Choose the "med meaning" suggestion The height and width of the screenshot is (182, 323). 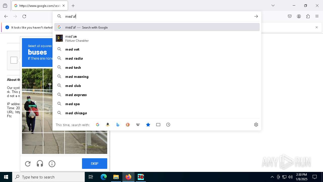point(157,77)
